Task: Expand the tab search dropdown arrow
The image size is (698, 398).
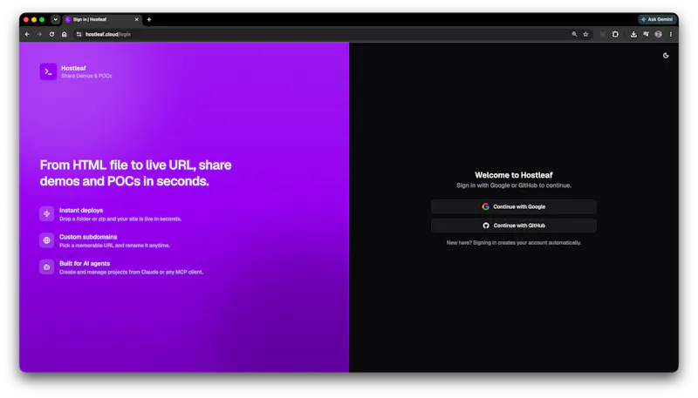Action: pyautogui.click(x=55, y=19)
